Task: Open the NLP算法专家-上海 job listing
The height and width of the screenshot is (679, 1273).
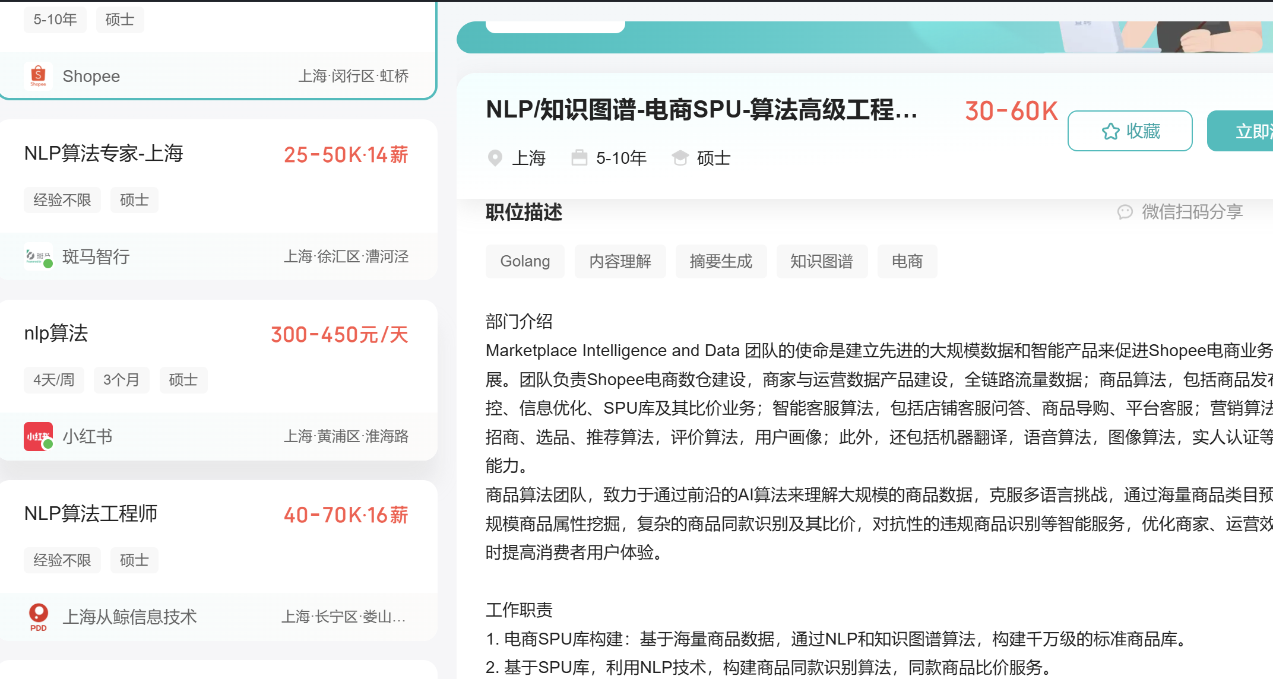Action: point(104,154)
